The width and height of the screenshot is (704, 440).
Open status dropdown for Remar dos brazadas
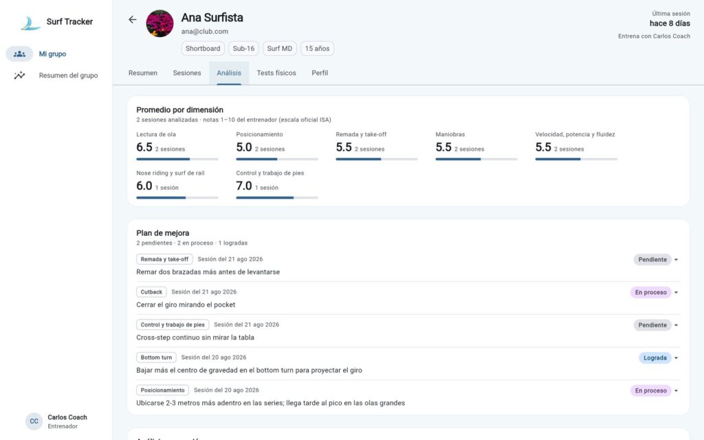pos(656,259)
